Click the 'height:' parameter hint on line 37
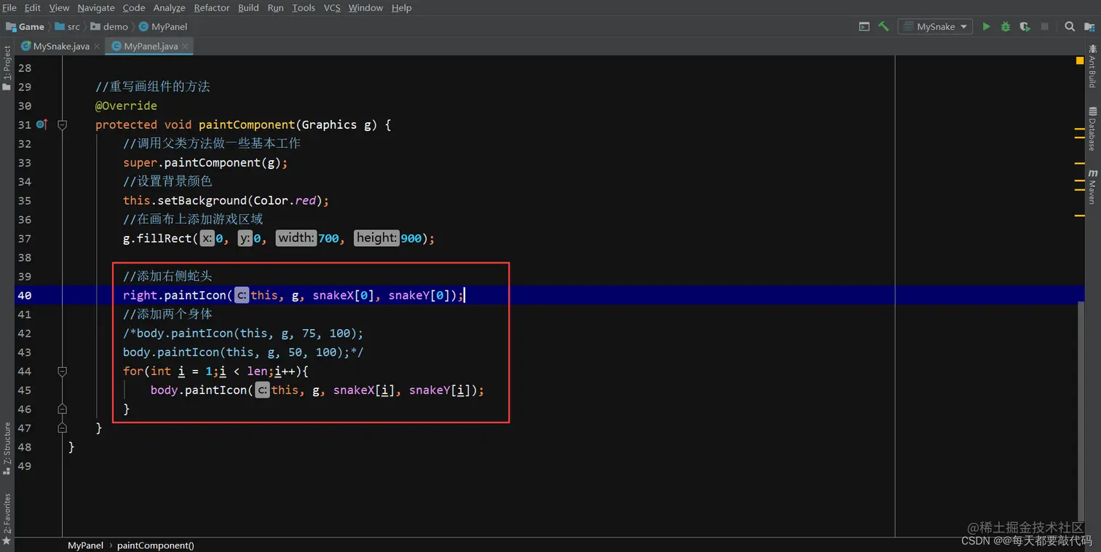 (377, 238)
